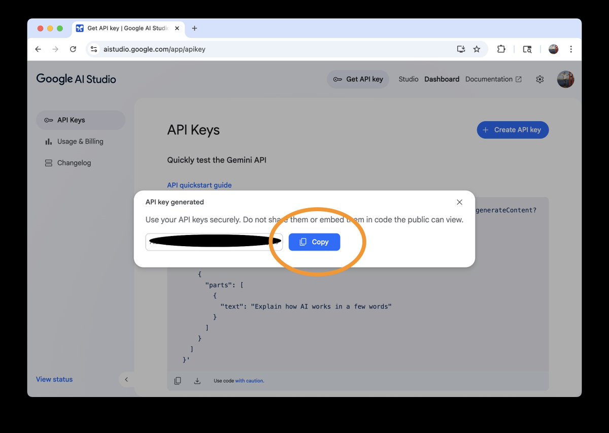Select API Keys in sidebar

pyautogui.click(x=80, y=120)
